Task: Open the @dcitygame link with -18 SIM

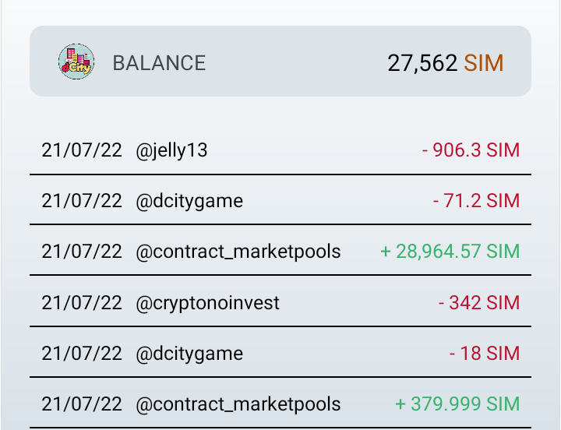Action: [189, 354]
